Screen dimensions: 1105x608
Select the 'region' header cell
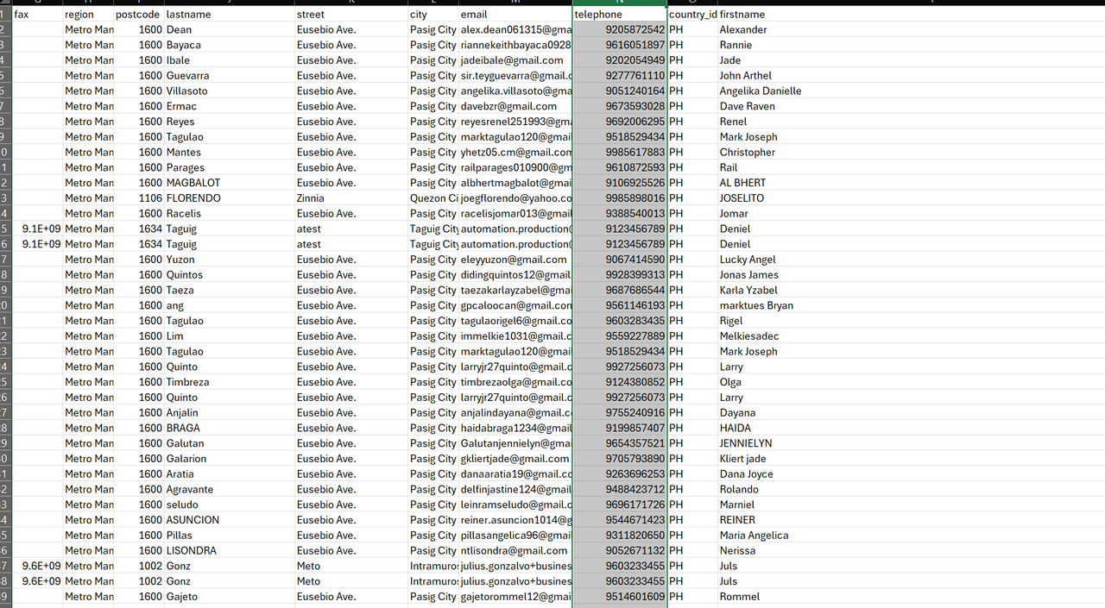click(x=88, y=15)
